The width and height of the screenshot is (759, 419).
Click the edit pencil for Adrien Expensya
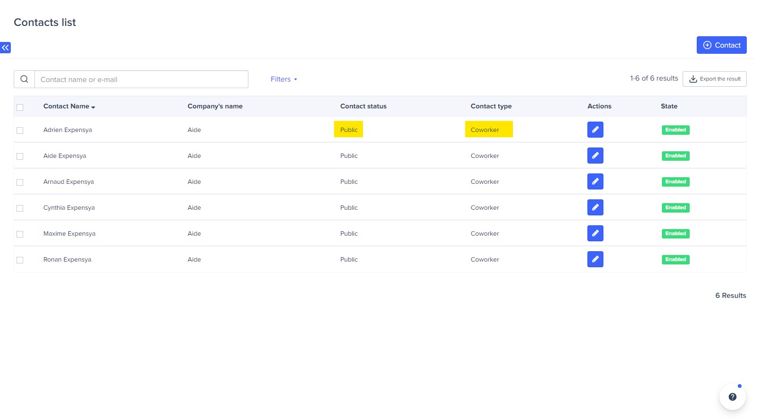(x=595, y=130)
